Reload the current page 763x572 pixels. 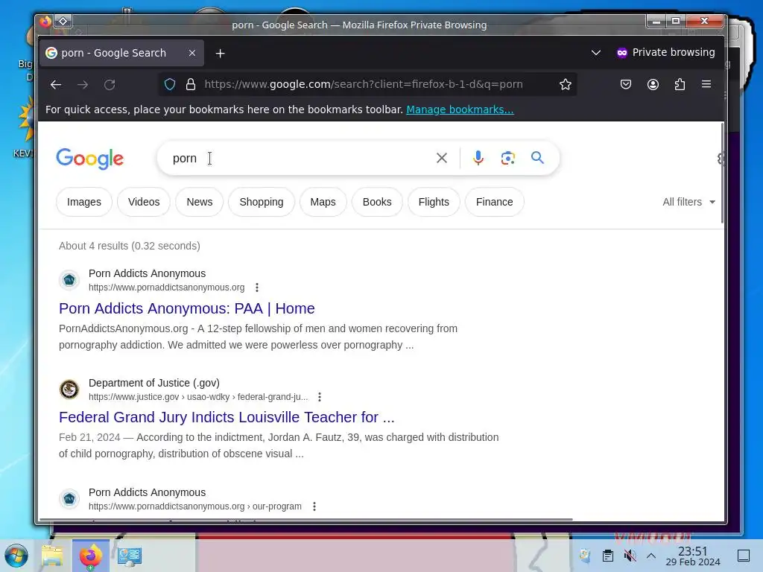[110, 85]
